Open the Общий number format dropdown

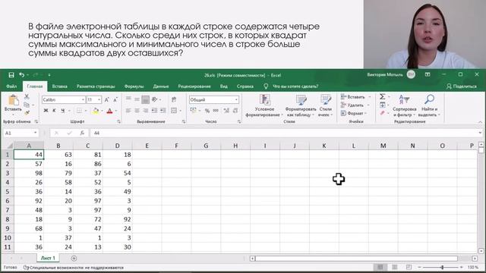coord(236,99)
